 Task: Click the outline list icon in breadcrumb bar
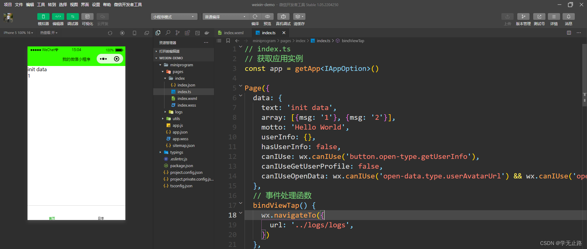click(x=219, y=41)
